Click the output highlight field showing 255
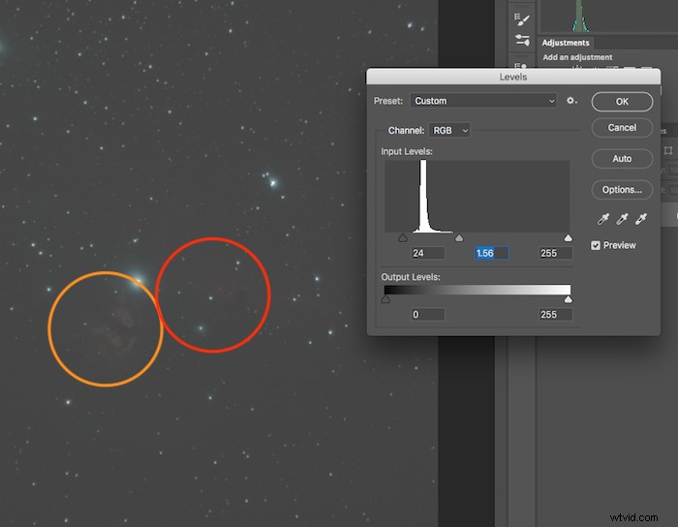The image size is (678, 527). [556, 314]
